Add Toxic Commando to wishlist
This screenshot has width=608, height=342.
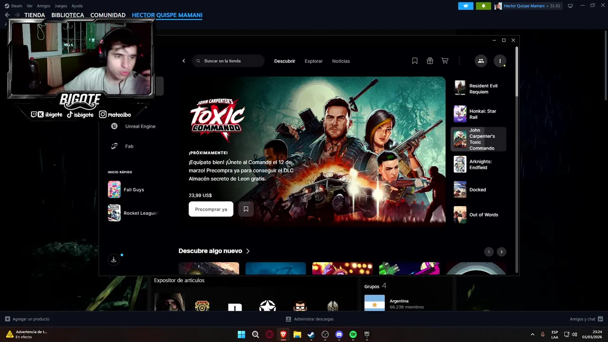click(246, 209)
